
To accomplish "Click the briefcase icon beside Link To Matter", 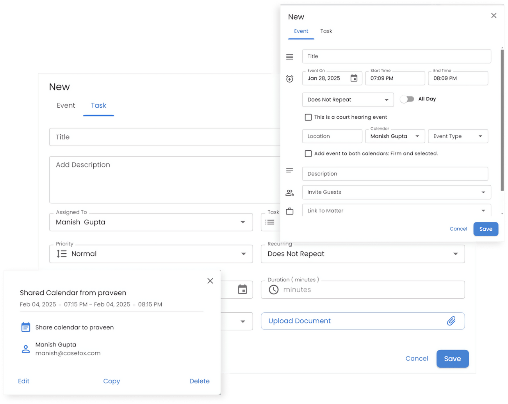I will pyautogui.click(x=289, y=210).
